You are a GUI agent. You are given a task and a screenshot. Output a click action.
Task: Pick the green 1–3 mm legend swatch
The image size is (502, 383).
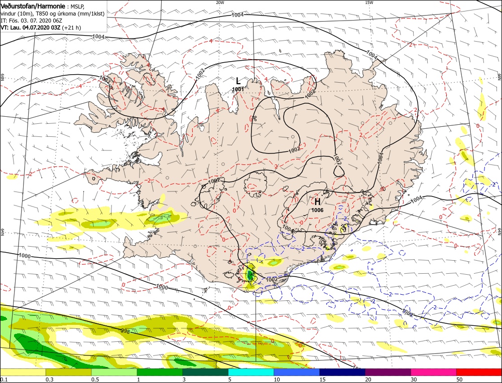click(x=160, y=372)
